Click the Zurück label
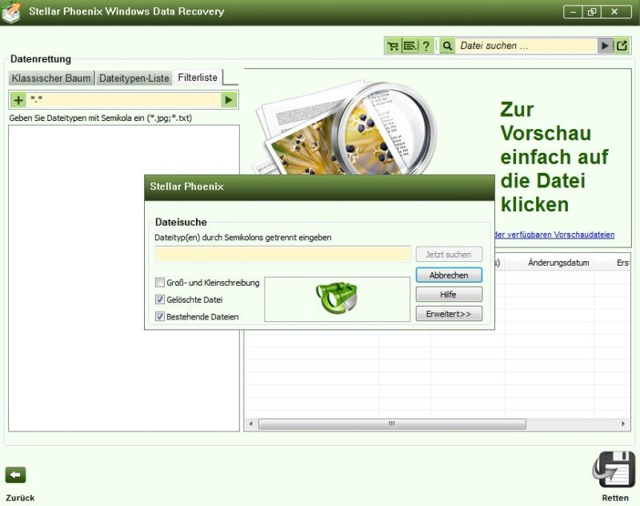Screen dimensions: 640x506 [x=21, y=498]
